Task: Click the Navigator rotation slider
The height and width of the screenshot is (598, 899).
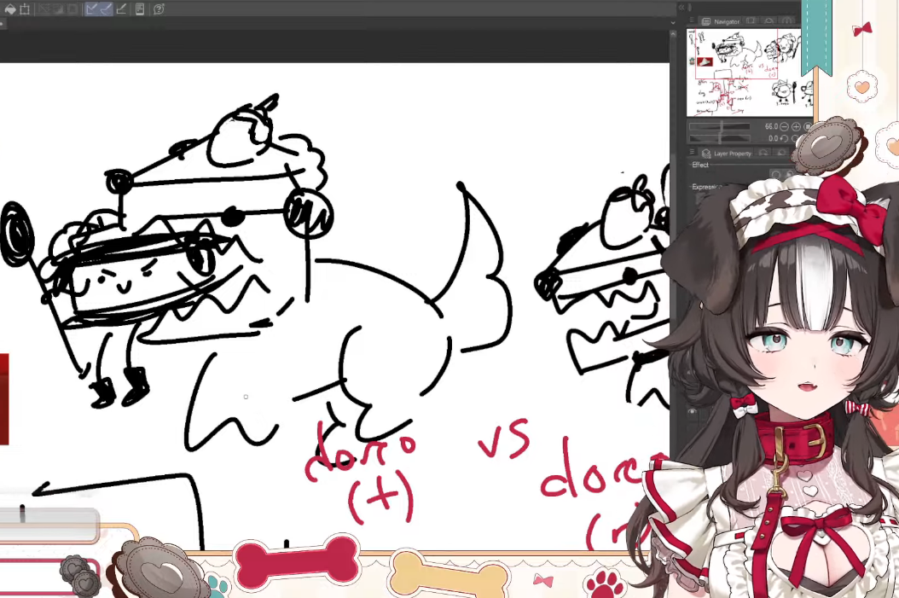Action: coord(720,138)
